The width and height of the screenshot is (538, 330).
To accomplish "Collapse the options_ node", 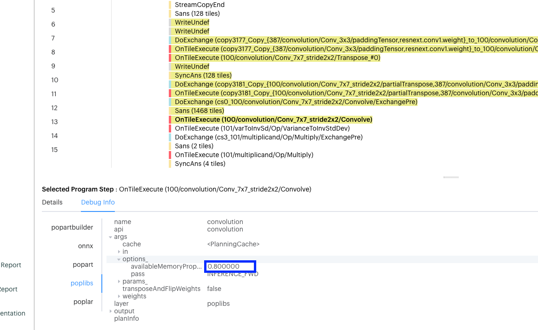I will pos(119,259).
